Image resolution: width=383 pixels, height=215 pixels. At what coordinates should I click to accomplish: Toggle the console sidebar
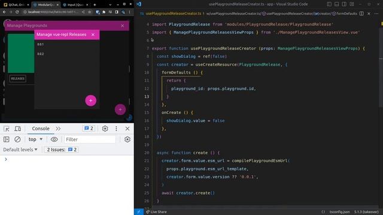[x=7, y=139]
